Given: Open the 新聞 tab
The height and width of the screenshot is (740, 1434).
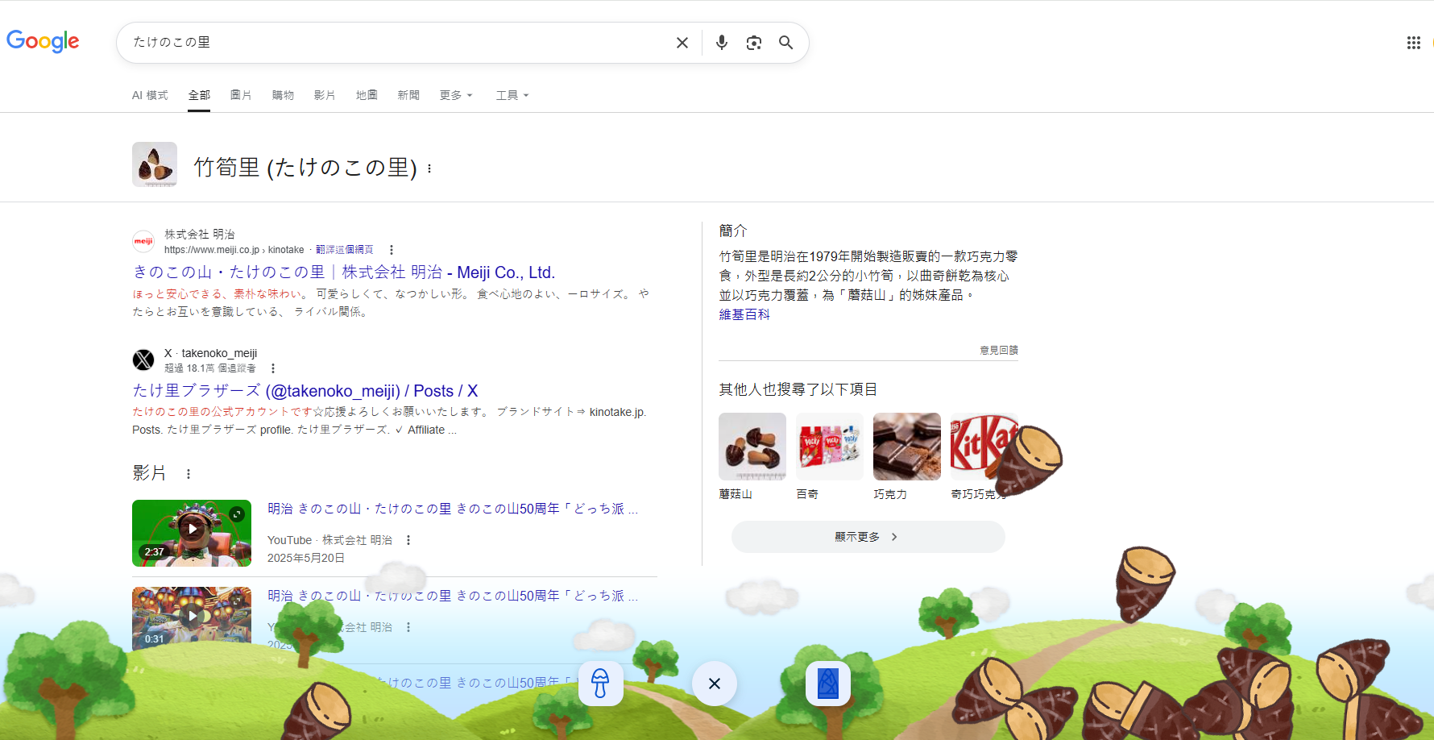Looking at the screenshot, I should [x=408, y=94].
